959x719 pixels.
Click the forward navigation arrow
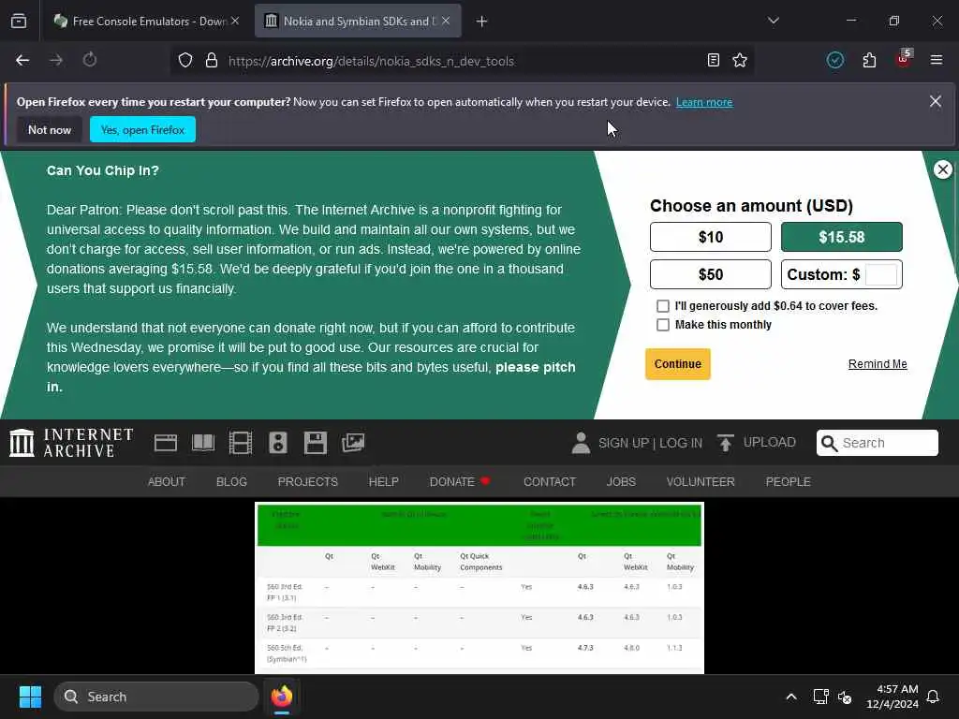point(55,60)
